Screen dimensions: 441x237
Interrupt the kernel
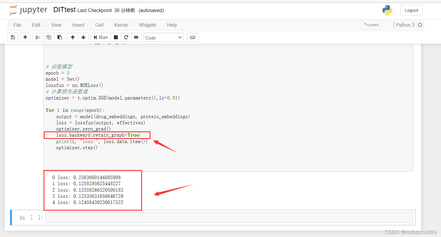coord(116,37)
